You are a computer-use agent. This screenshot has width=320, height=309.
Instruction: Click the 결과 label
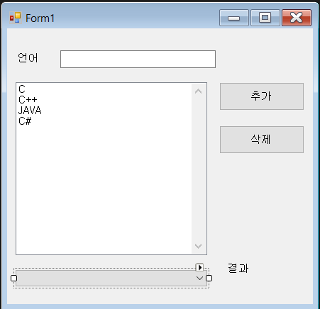coord(238,268)
